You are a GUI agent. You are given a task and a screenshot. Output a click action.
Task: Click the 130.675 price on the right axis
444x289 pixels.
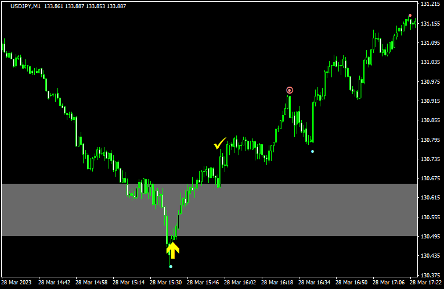pyautogui.click(x=429, y=179)
